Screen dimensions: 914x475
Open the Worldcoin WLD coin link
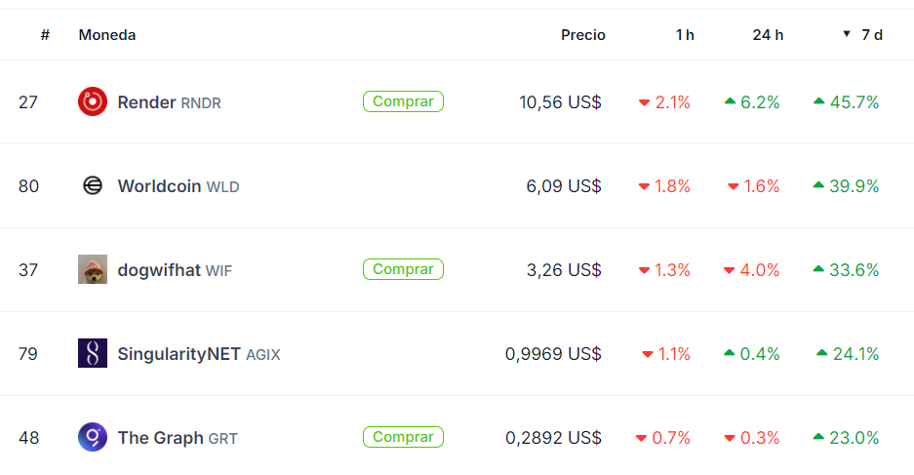(x=179, y=186)
